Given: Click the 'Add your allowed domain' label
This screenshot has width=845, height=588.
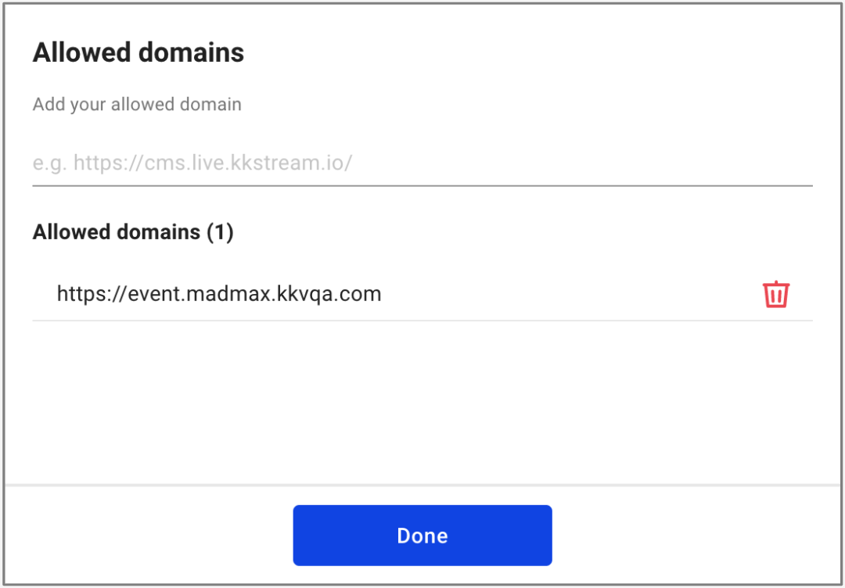Looking at the screenshot, I should tap(137, 105).
